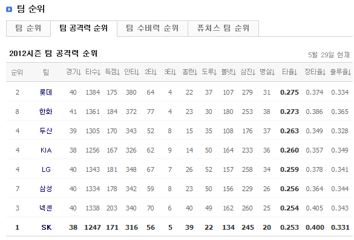The image size is (354, 240).
Task: Click 넥센 slugging value 0.405
Action: point(315,208)
